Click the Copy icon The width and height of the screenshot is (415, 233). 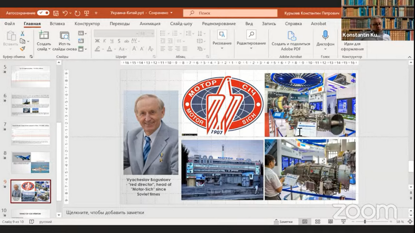pyautogui.click(x=22, y=41)
